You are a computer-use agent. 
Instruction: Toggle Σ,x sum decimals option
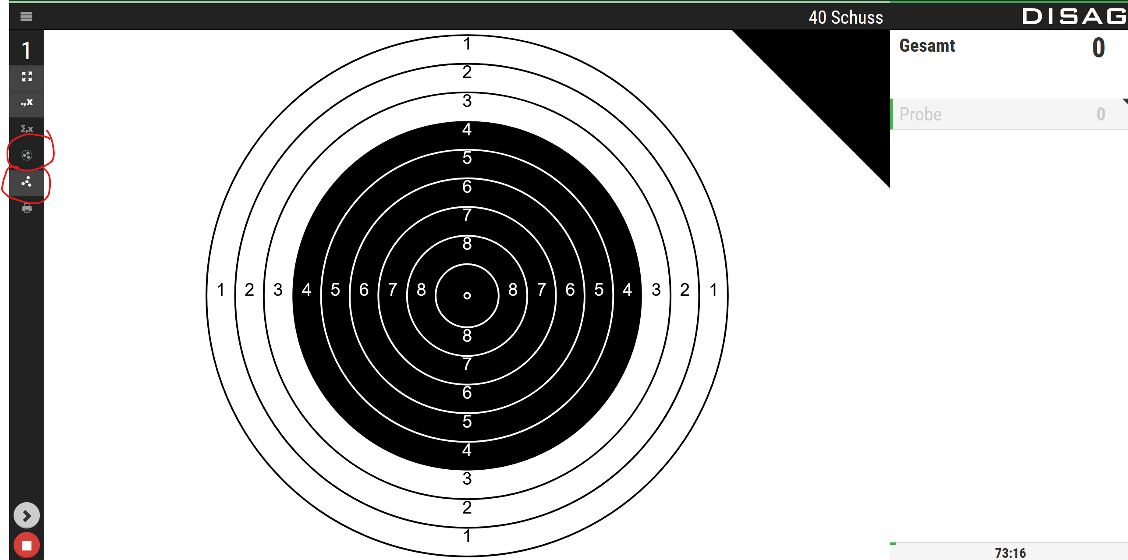[x=27, y=129]
